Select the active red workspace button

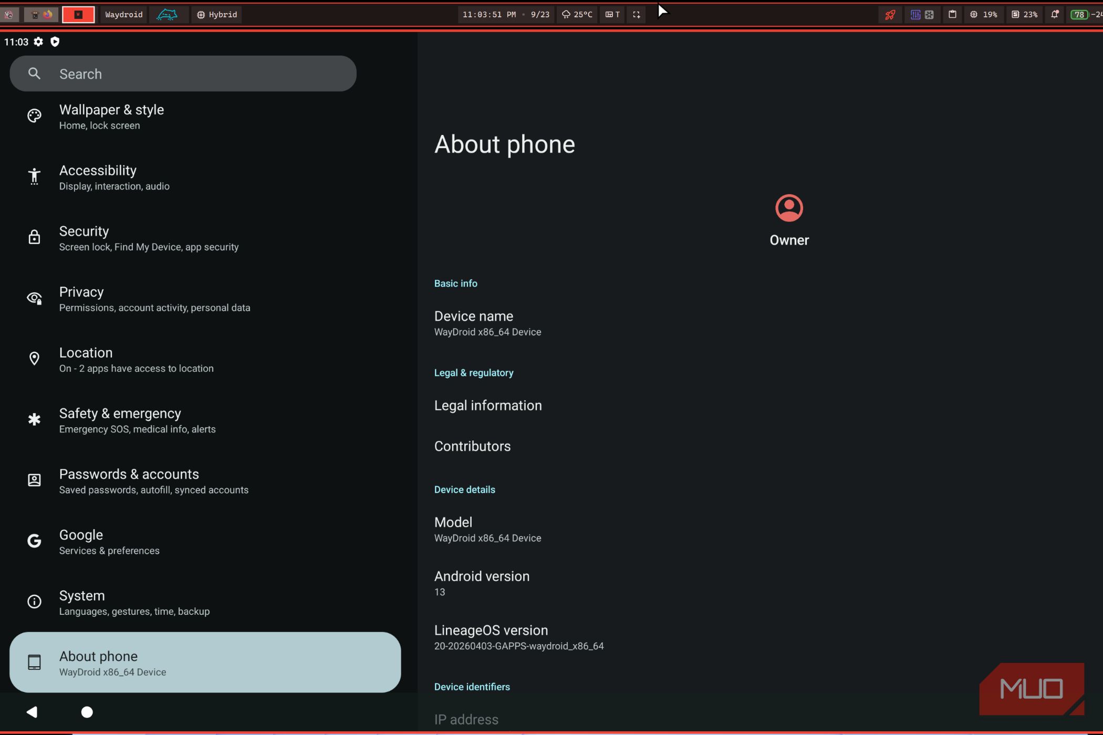click(78, 15)
